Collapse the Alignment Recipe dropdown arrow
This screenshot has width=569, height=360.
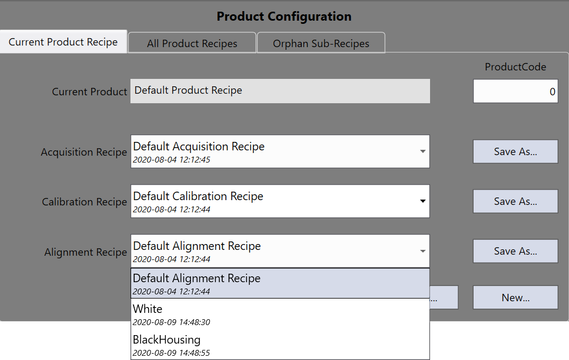click(423, 251)
